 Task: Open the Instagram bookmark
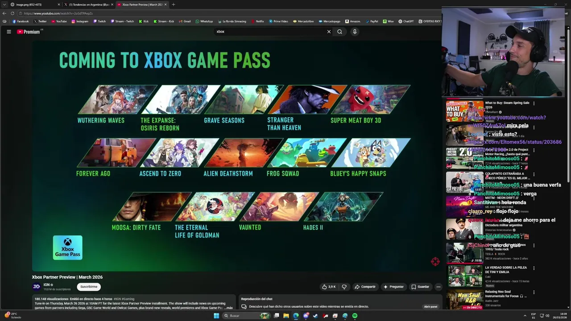[x=80, y=21]
